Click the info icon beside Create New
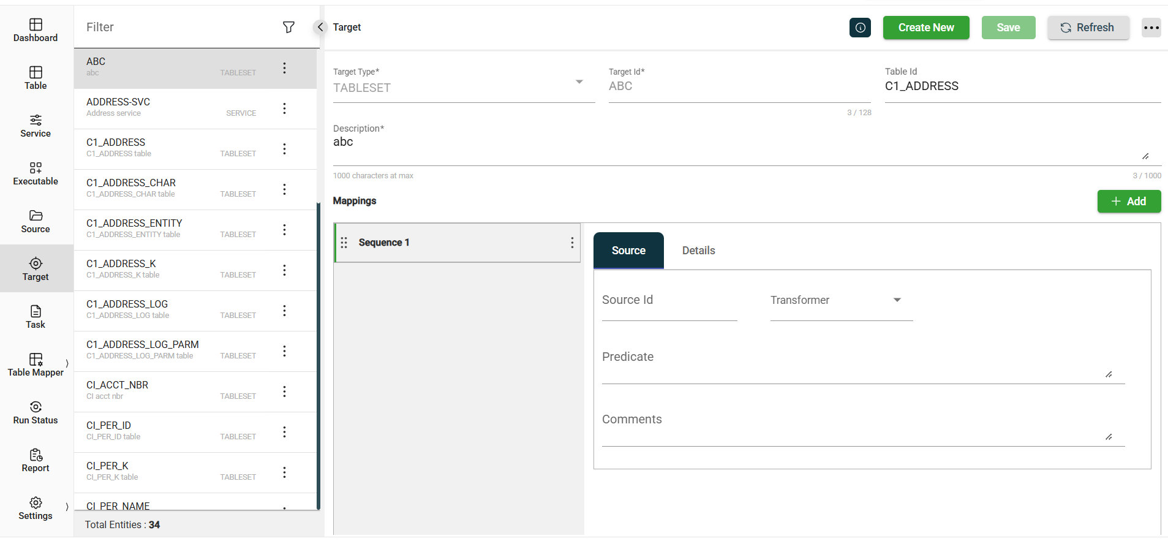This screenshot has height=541, width=1168. tap(860, 28)
